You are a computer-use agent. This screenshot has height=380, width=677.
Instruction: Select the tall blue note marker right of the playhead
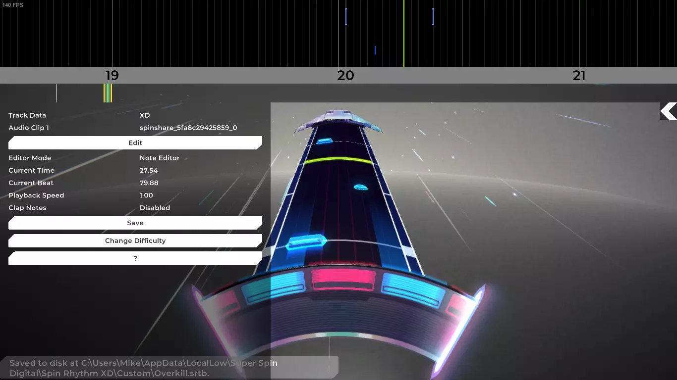(433, 17)
